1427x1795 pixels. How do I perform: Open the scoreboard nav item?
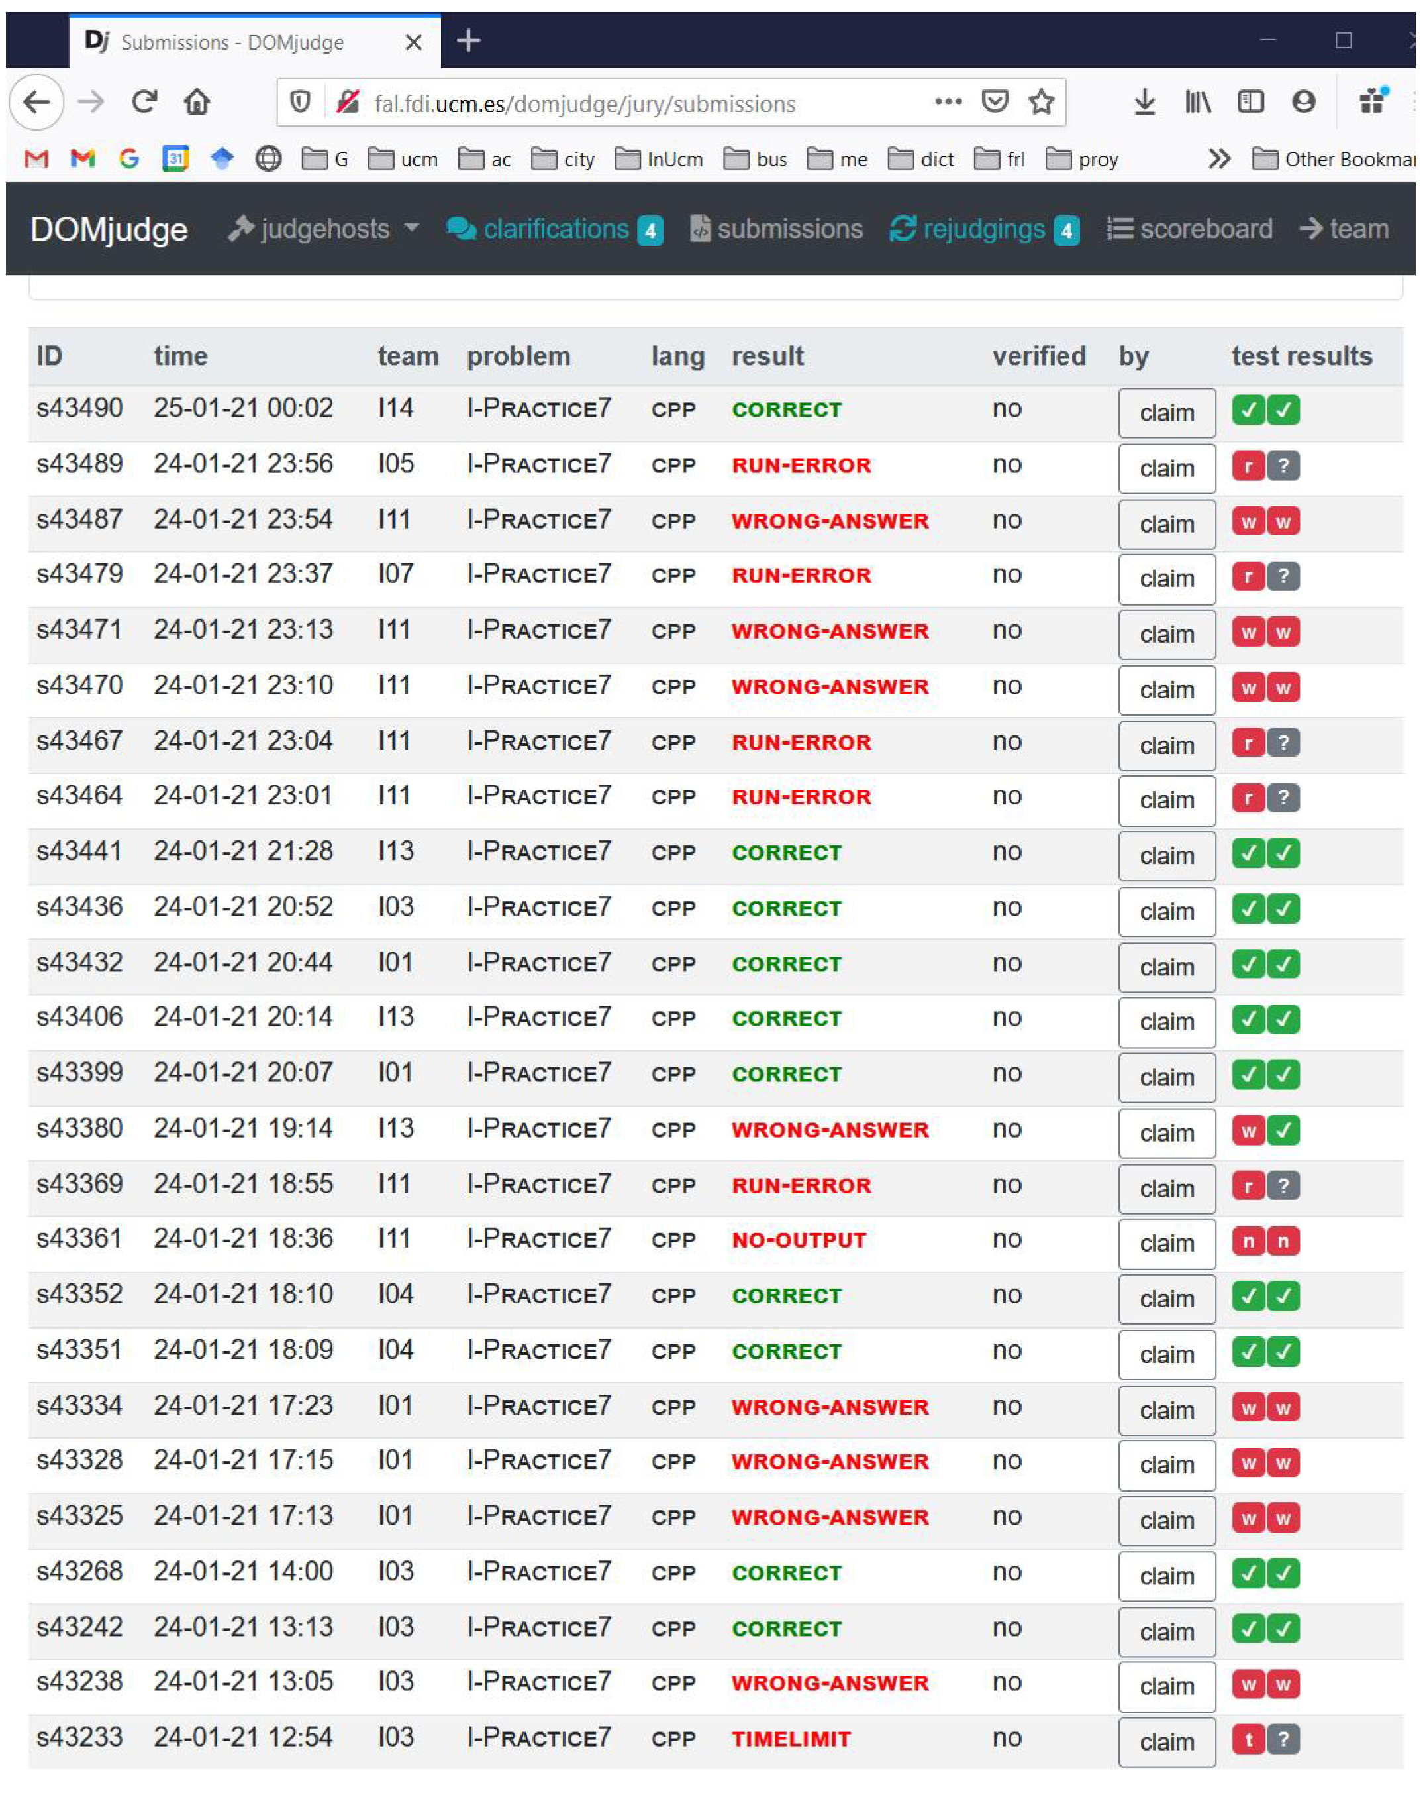click(x=1189, y=228)
